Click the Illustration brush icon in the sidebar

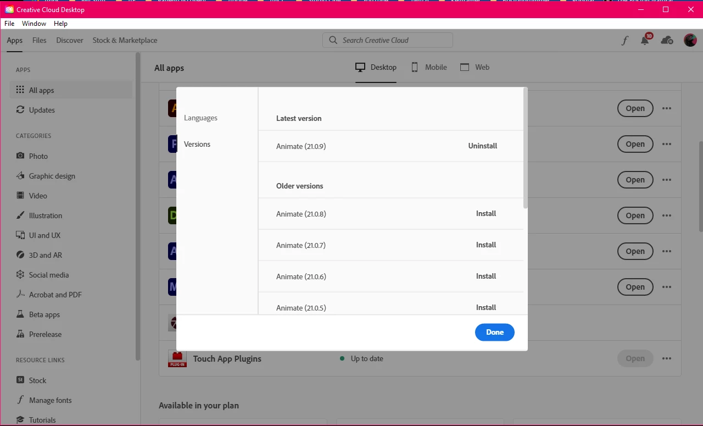[20, 215]
